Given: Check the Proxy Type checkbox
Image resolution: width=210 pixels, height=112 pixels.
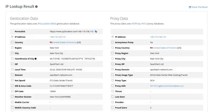Looking at the screenshot, I should pos(113,80).
